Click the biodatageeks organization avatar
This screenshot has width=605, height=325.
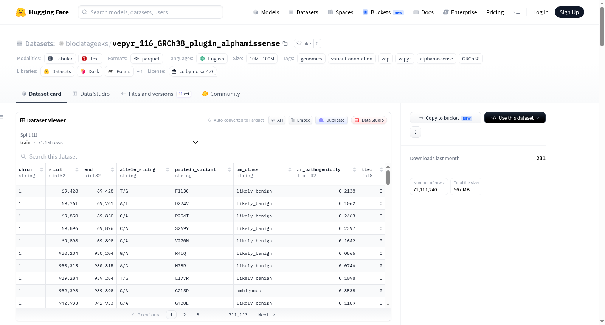point(61,43)
